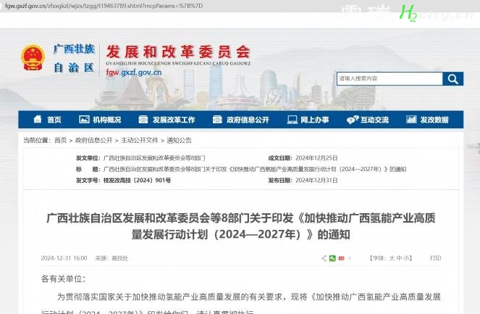The width and height of the screenshot is (480, 314).
Task: Click the home icon beside 首页
Action: pyautogui.click(x=38, y=119)
